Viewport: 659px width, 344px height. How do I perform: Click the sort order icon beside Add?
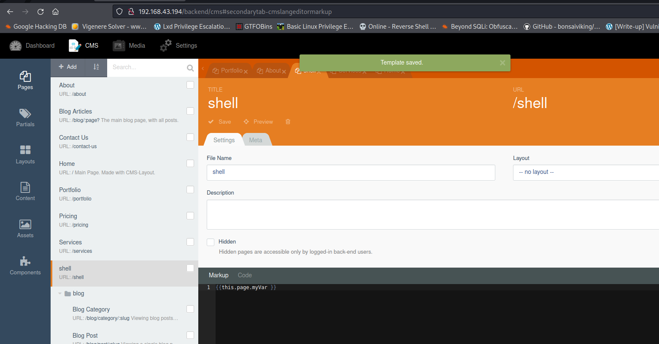click(96, 67)
